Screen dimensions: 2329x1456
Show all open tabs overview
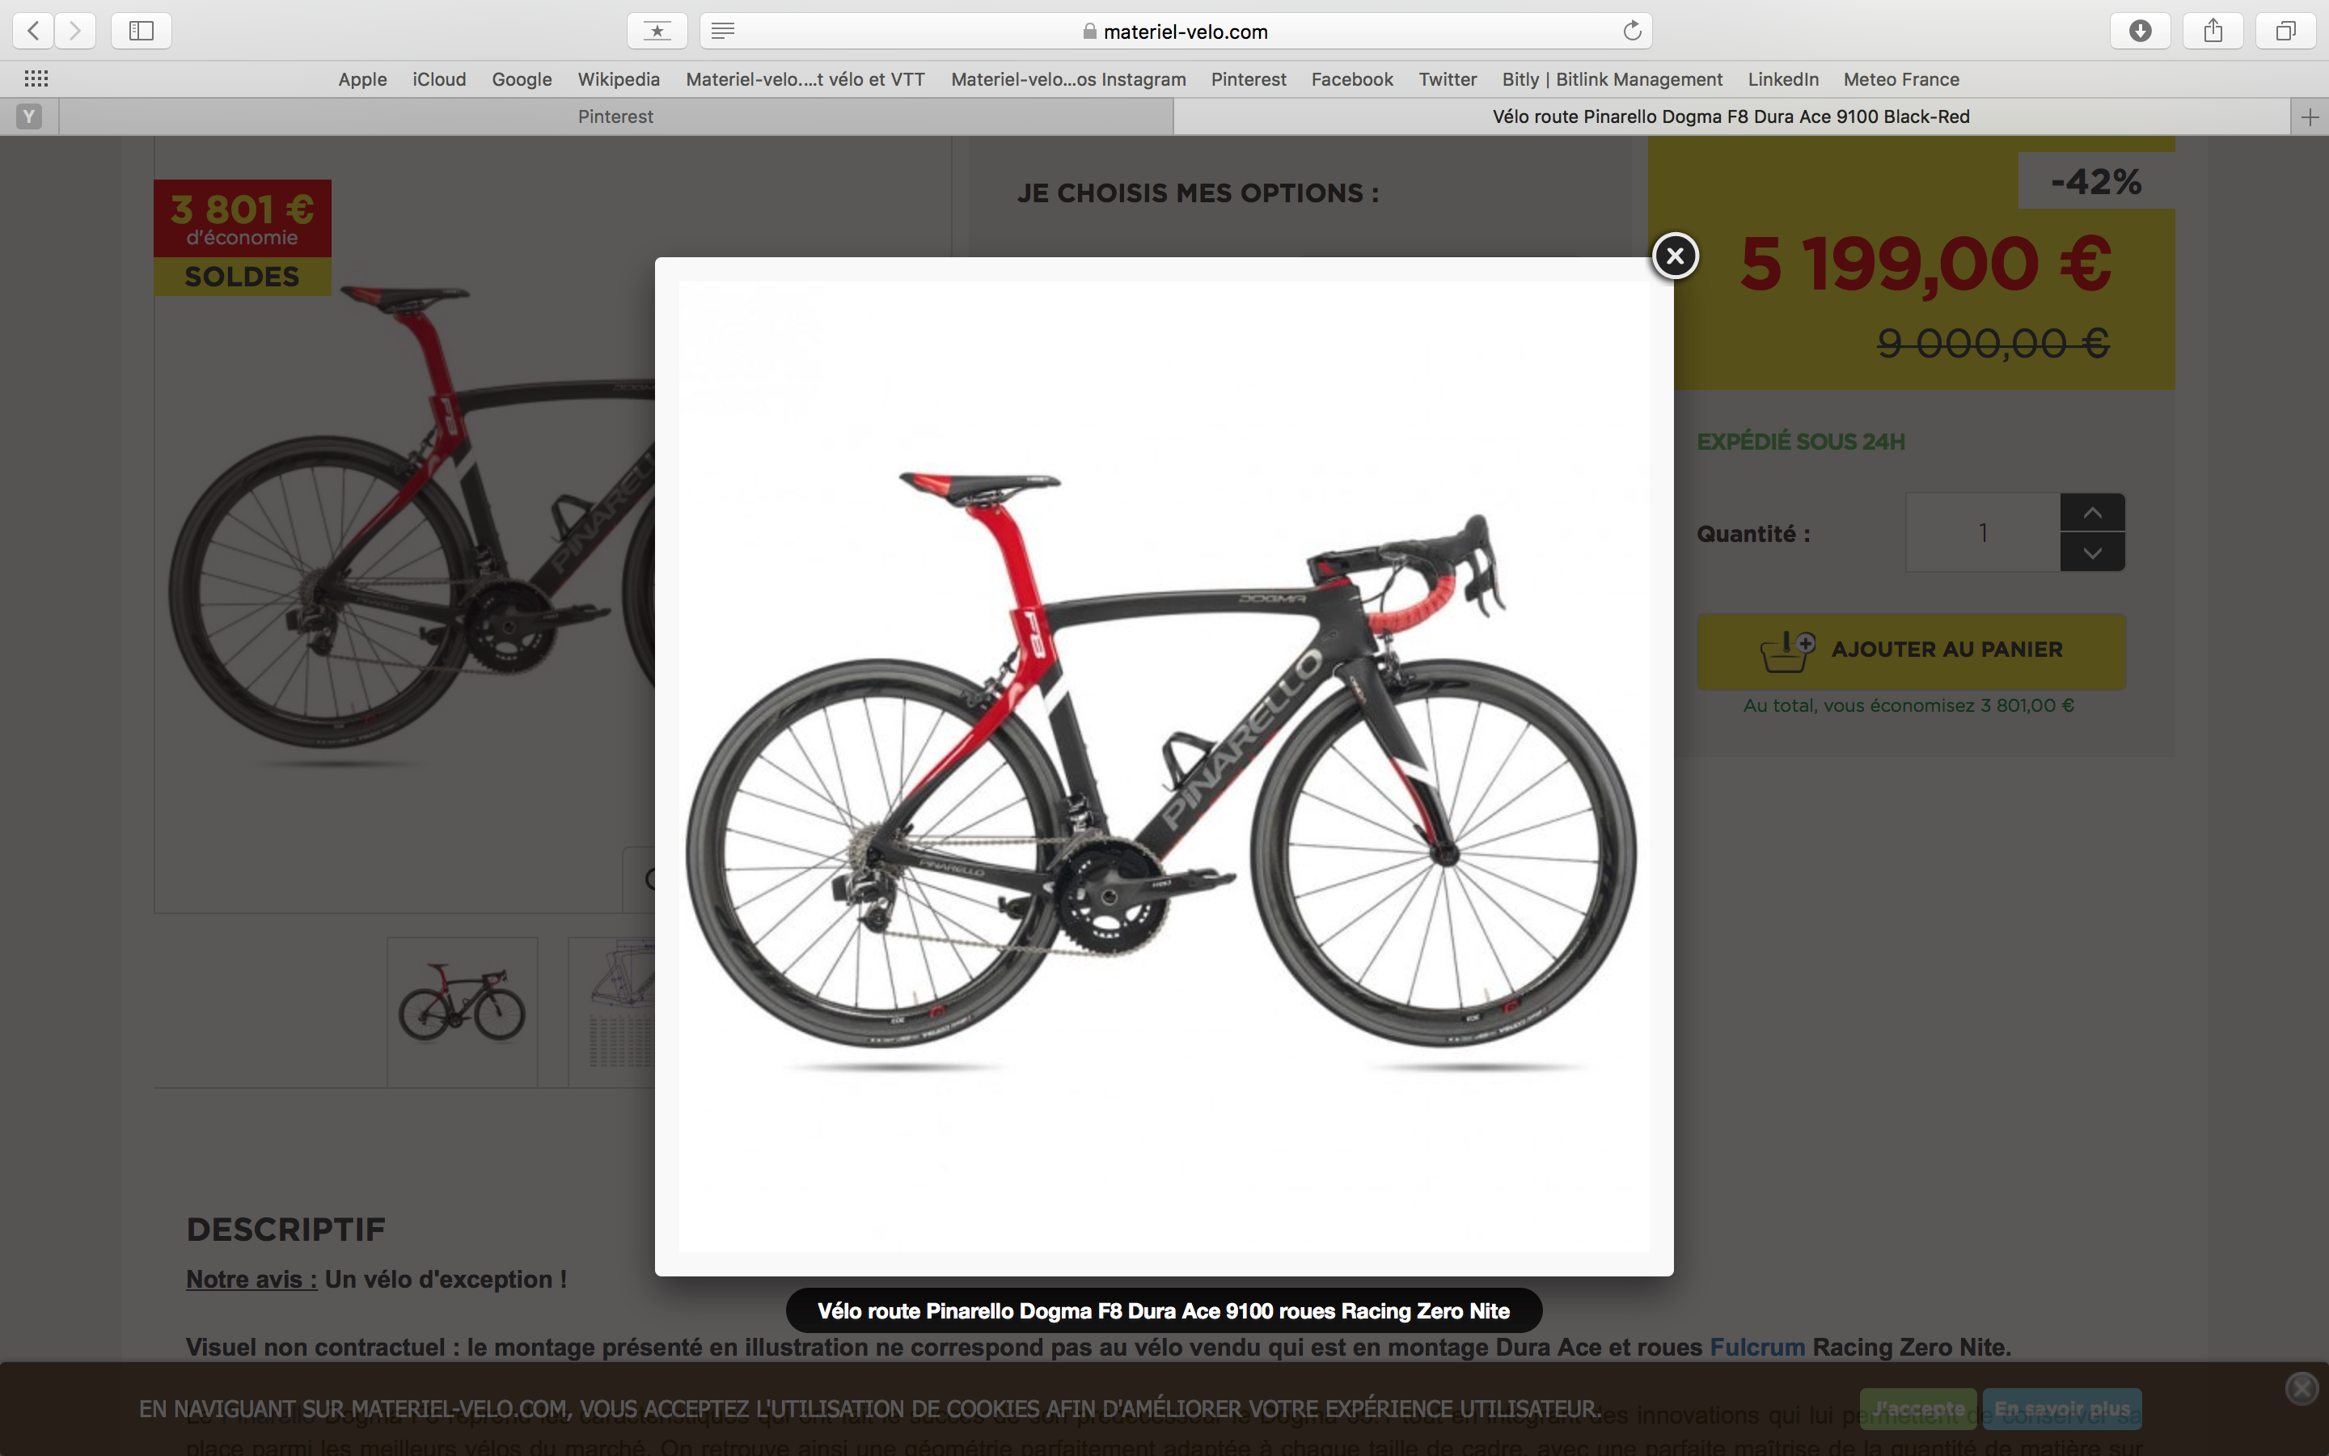(2287, 30)
